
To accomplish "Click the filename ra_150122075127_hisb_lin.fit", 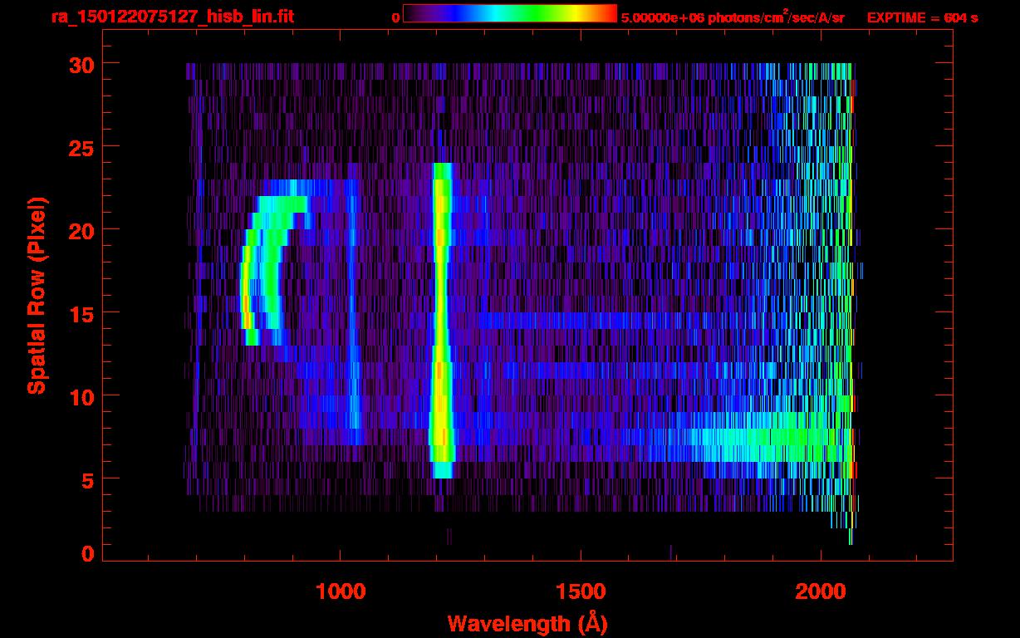I will [x=172, y=17].
